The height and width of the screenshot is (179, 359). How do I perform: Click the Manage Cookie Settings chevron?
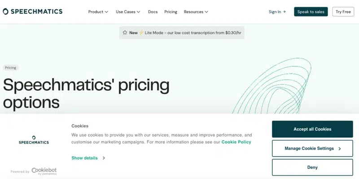pyautogui.click(x=340, y=149)
